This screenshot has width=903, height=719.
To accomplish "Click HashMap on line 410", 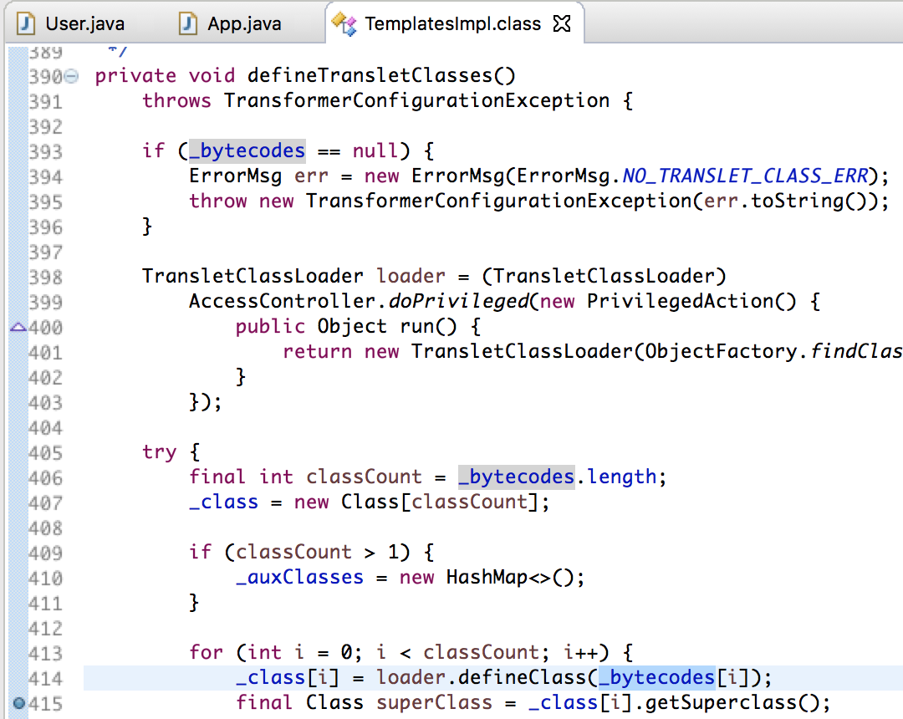I will click(487, 578).
